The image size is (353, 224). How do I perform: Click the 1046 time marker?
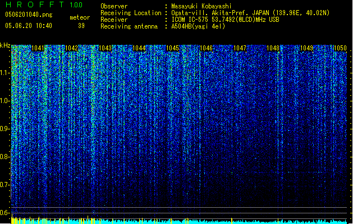coord(206,48)
